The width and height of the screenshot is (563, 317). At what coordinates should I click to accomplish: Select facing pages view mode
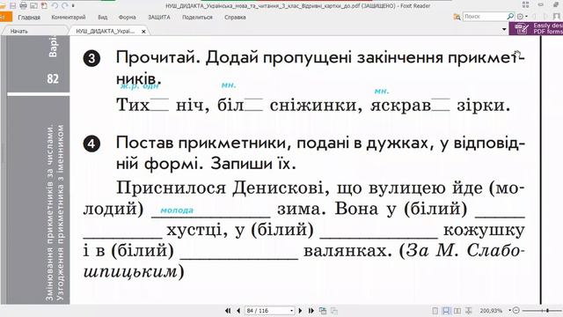(457, 311)
